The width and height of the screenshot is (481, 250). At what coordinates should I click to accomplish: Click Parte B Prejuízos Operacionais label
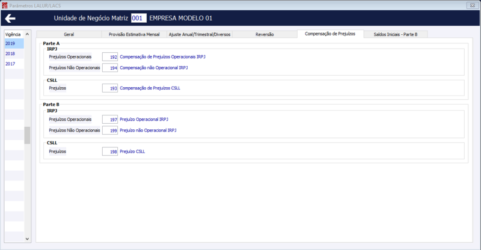[x=70, y=120]
